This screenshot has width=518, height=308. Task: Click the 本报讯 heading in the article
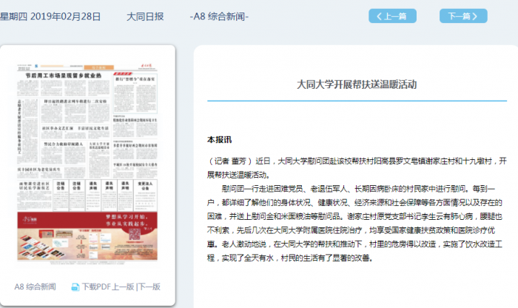pos(219,139)
